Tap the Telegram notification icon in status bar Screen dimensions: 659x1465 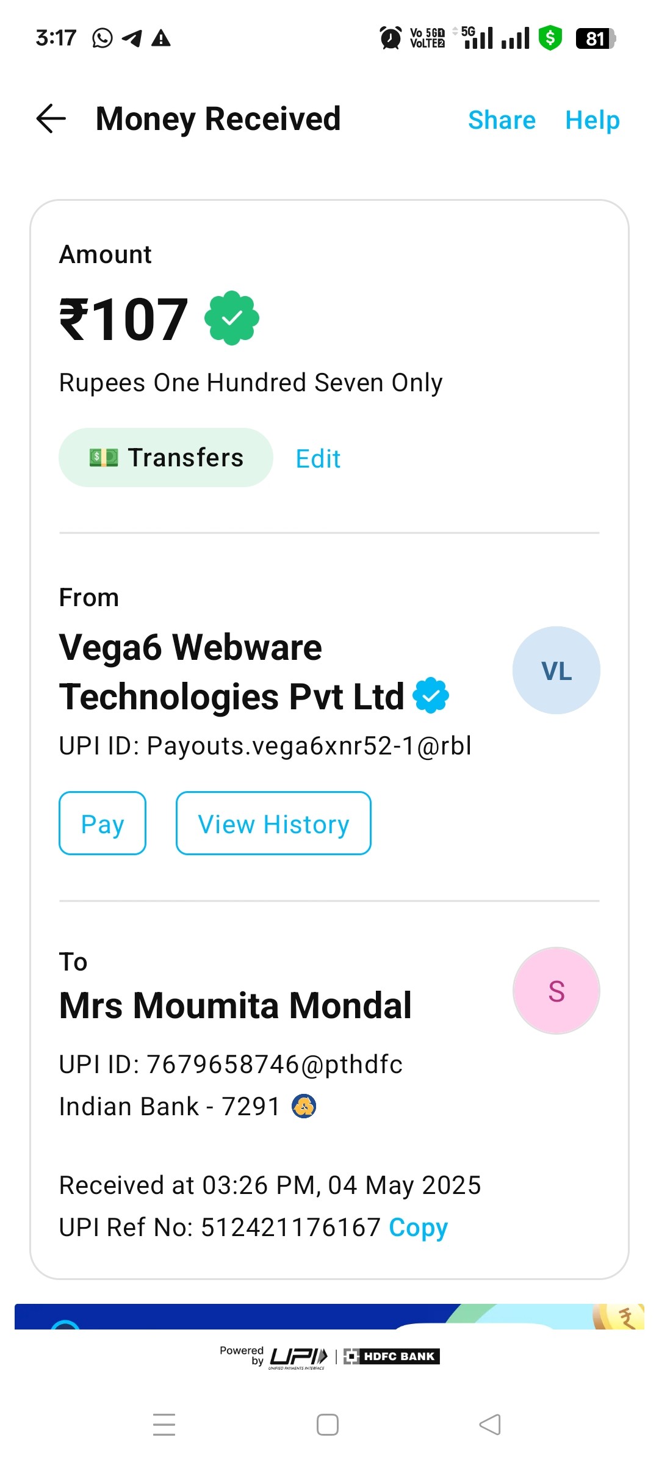132,38
